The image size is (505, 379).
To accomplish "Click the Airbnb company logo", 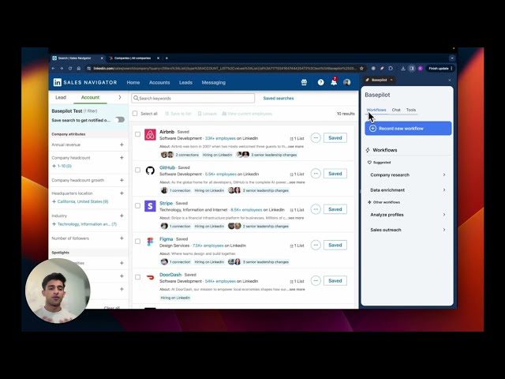I will pyautogui.click(x=150, y=135).
